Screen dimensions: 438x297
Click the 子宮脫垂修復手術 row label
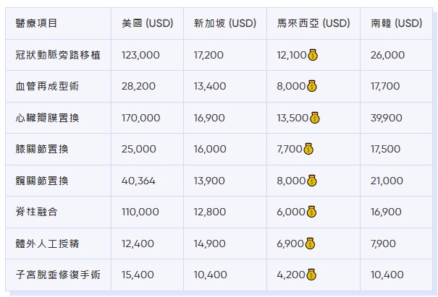pyautogui.click(x=57, y=275)
